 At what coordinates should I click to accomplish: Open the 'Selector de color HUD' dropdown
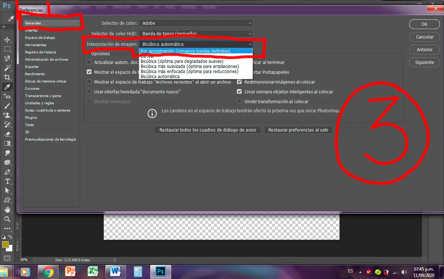point(196,33)
